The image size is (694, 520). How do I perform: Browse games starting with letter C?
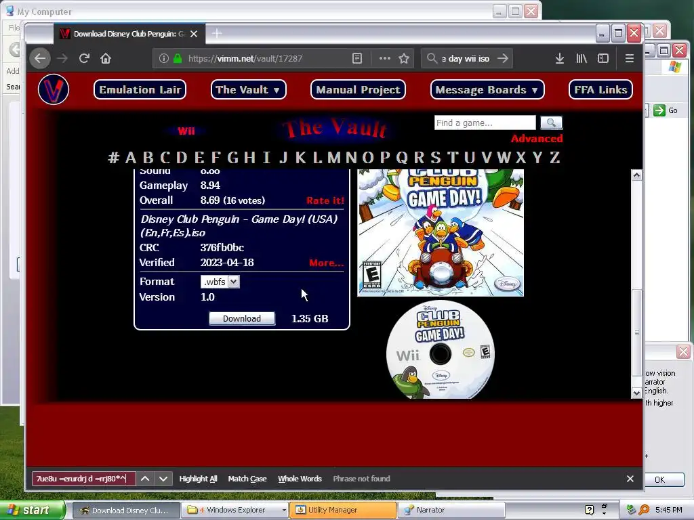click(x=165, y=157)
